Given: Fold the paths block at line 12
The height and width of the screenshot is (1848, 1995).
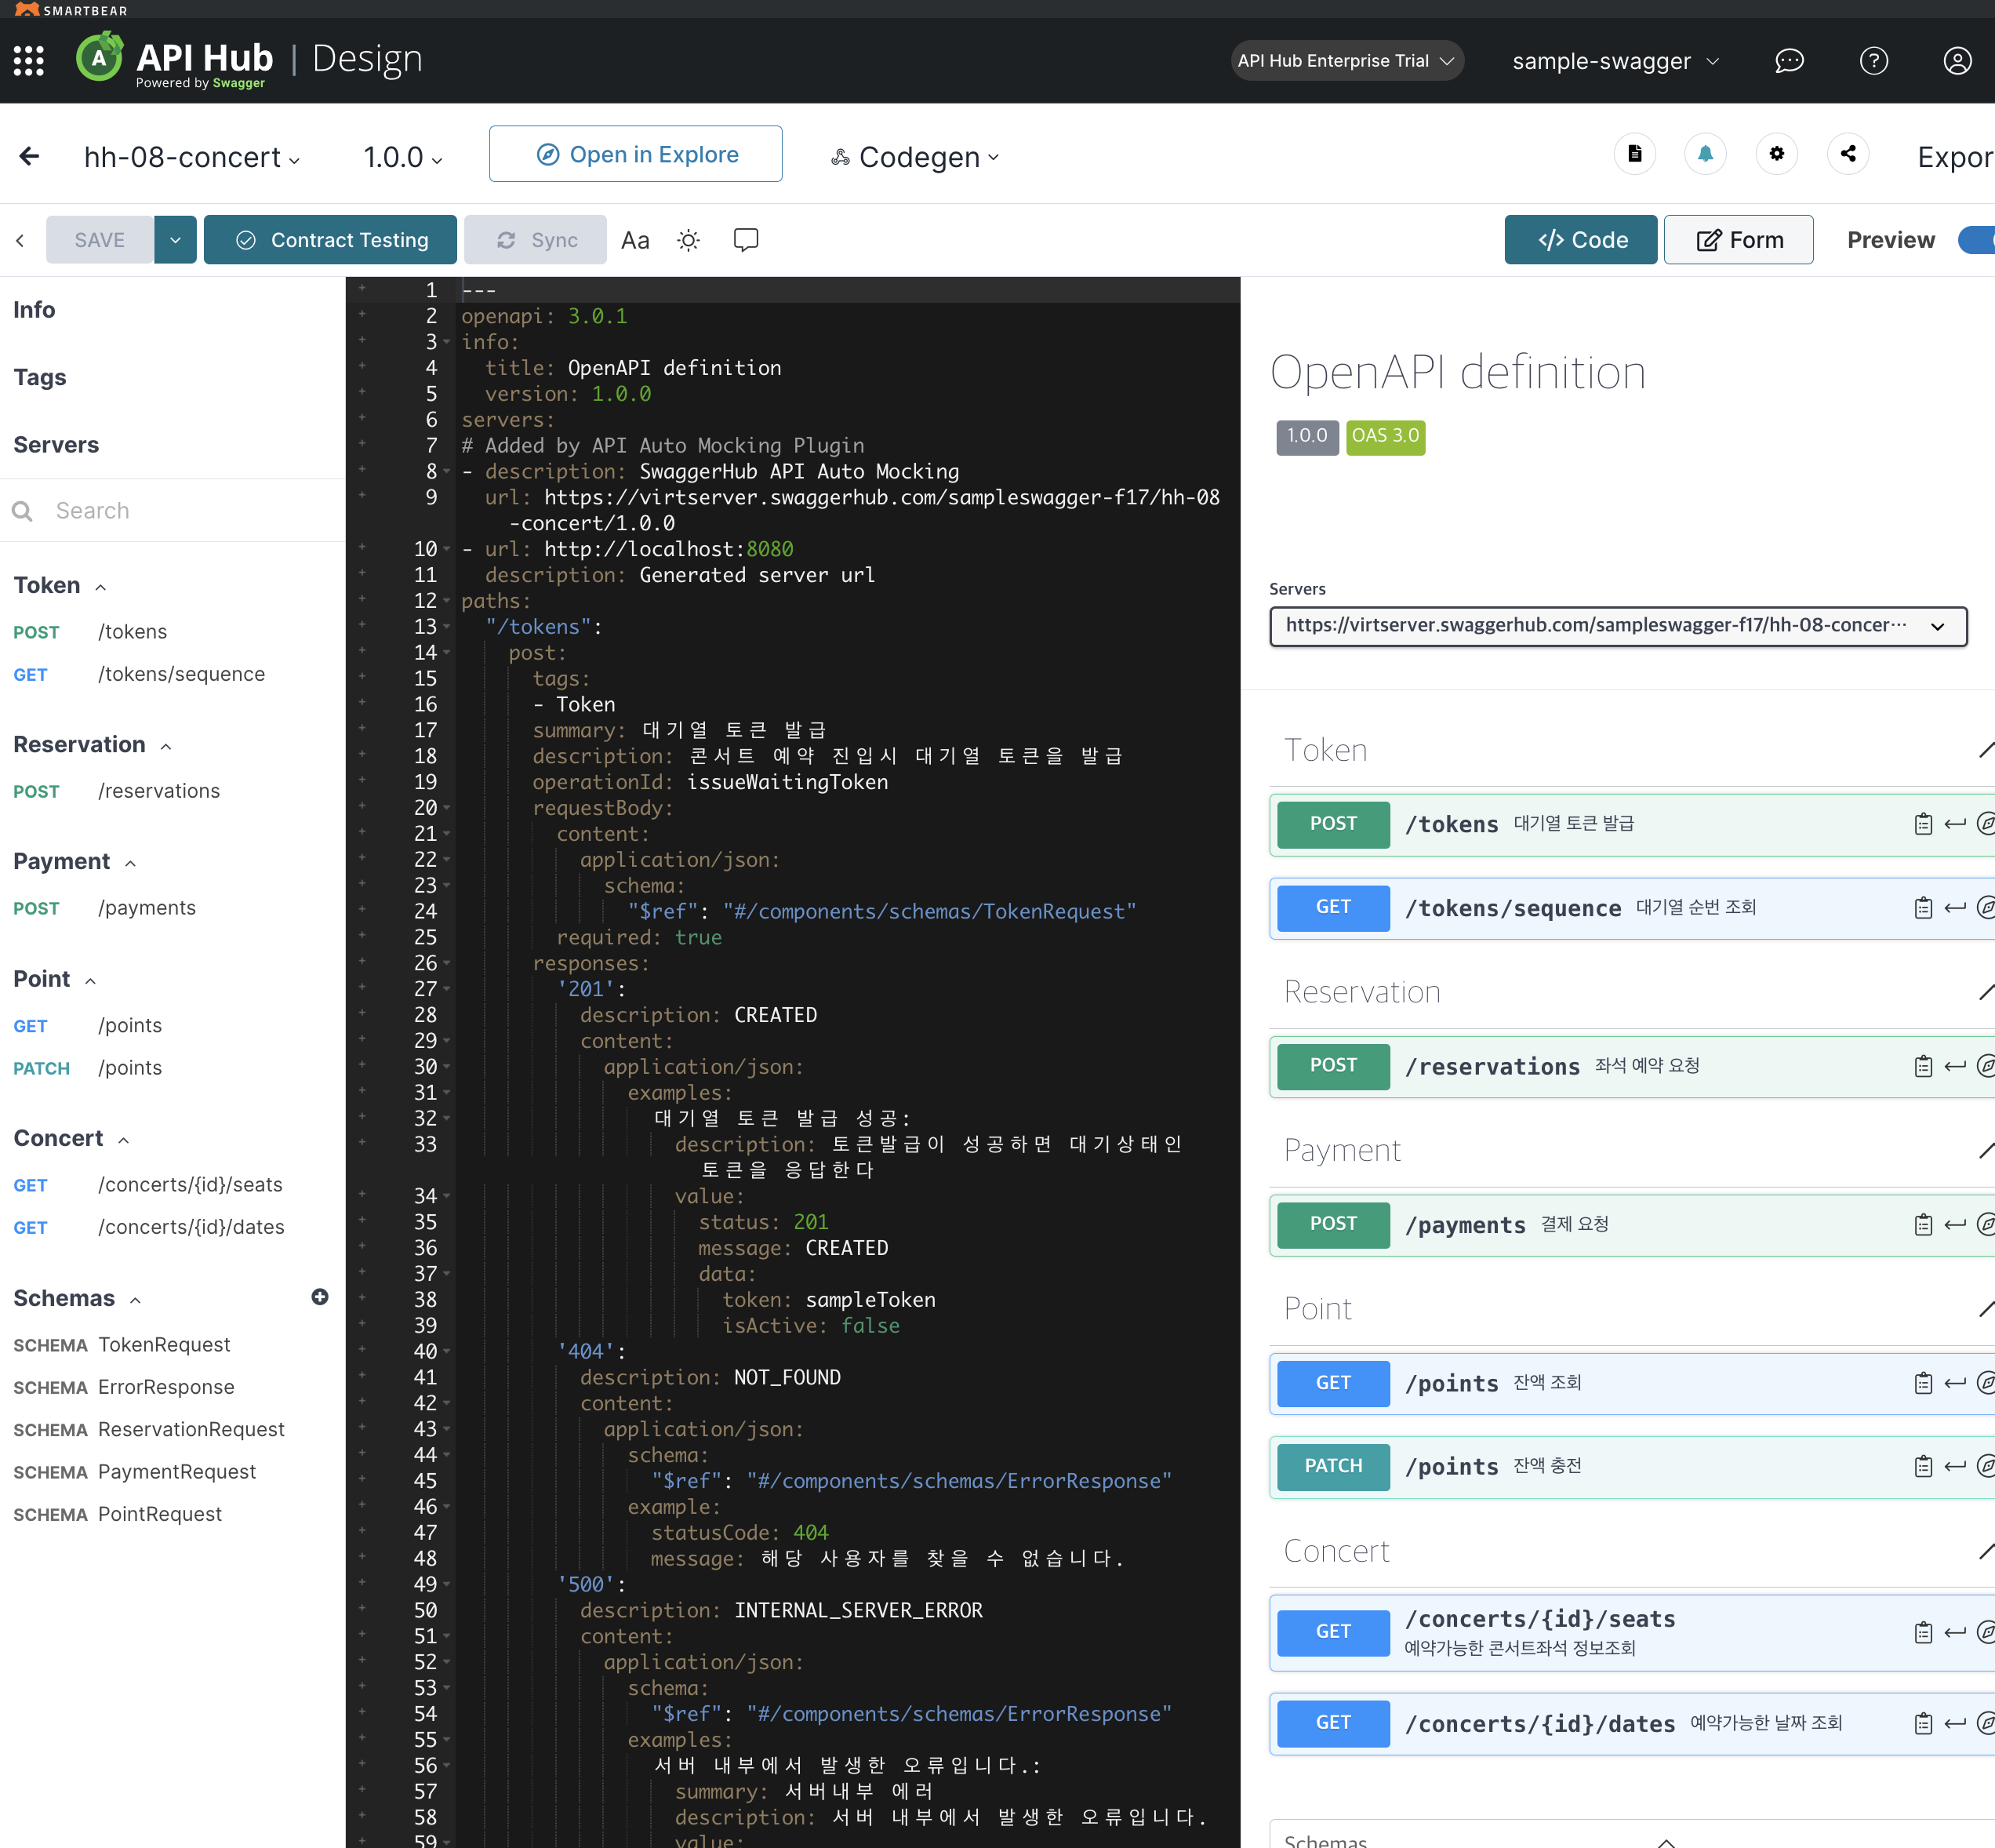Looking at the screenshot, I should tap(447, 601).
